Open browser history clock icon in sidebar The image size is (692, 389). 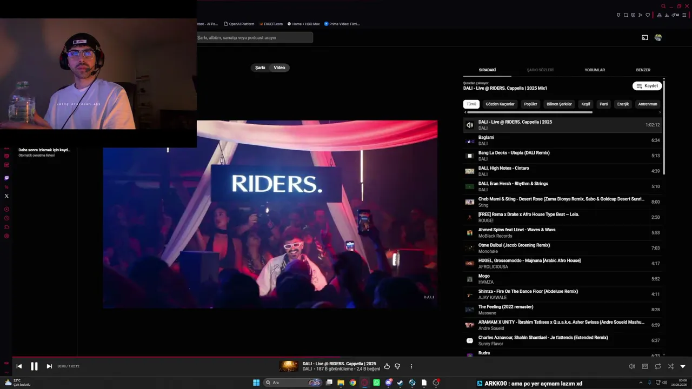pos(6,218)
